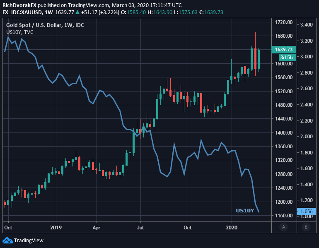Click the 3.400 yield axis label
This screenshot has width=319, height=248.
(x=307, y=25)
